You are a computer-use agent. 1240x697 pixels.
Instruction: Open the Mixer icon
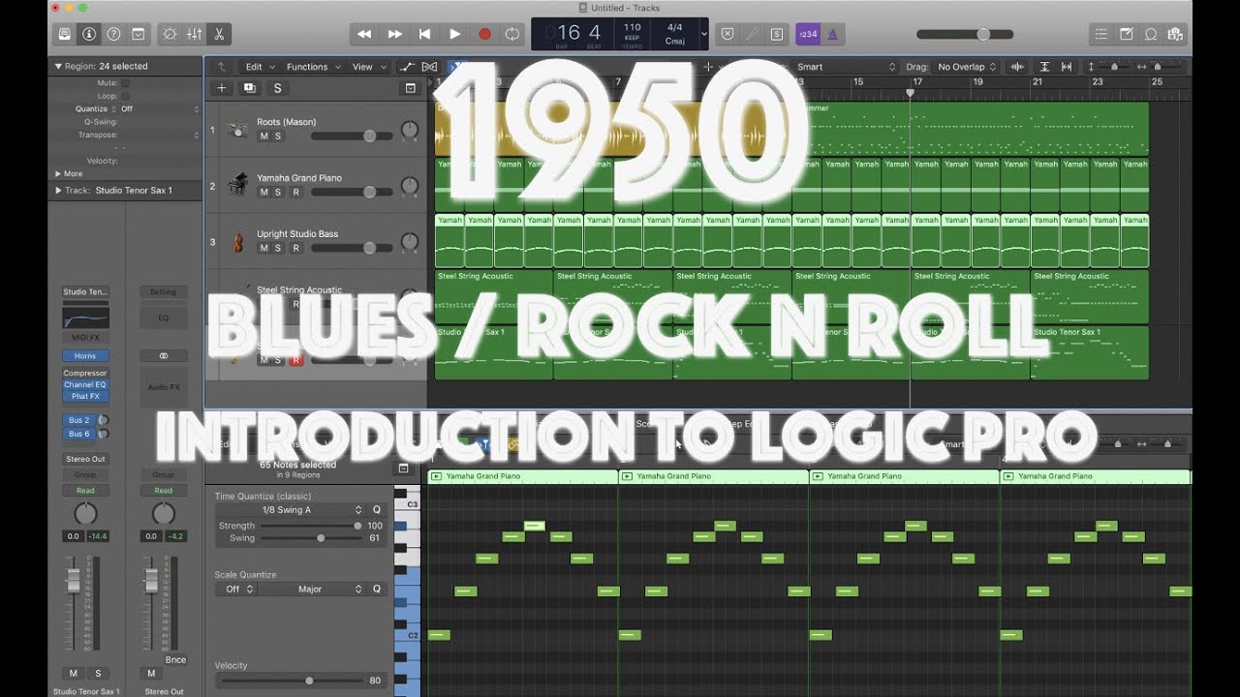194,34
